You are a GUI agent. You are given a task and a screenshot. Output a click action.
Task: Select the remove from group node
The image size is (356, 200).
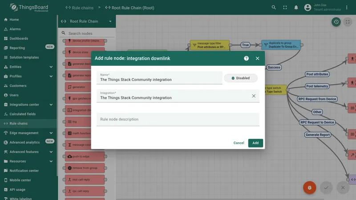85,168
